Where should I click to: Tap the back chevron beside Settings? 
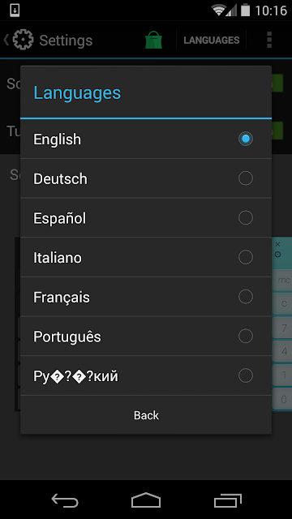pyautogui.click(x=6, y=40)
